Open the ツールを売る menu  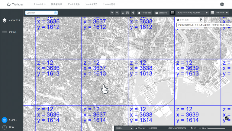[x=109, y=4]
